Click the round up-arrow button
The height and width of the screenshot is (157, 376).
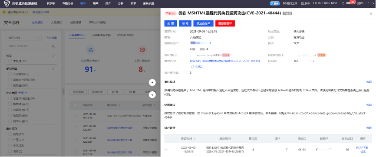[152, 82]
